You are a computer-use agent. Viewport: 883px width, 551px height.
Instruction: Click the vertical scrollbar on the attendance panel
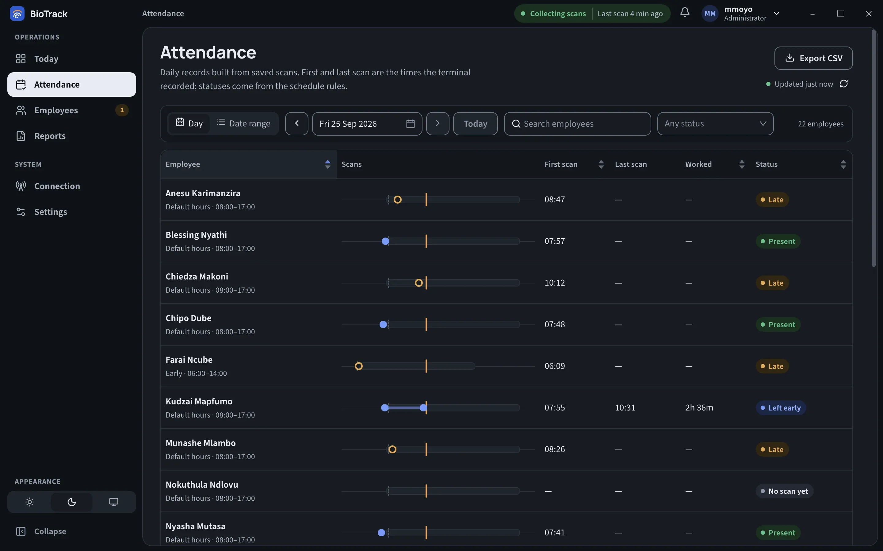click(x=874, y=148)
